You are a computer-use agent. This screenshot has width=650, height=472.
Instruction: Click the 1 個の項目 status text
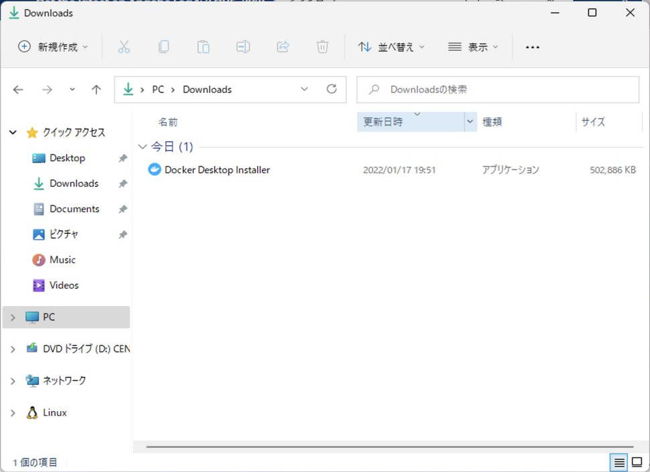[35, 463]
